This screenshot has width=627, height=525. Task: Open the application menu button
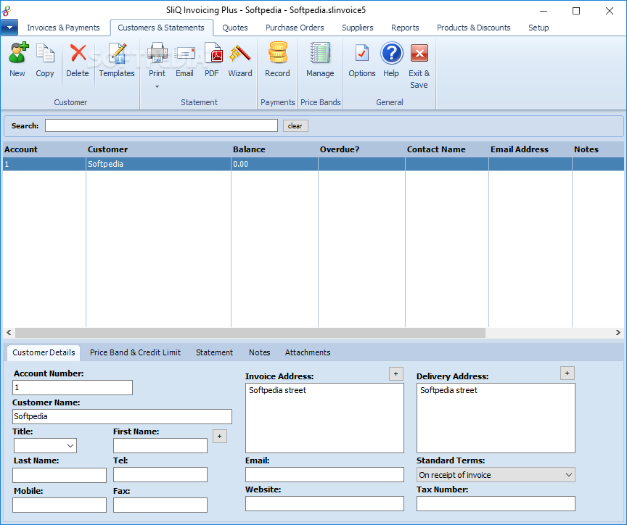[x=9, y=28]
